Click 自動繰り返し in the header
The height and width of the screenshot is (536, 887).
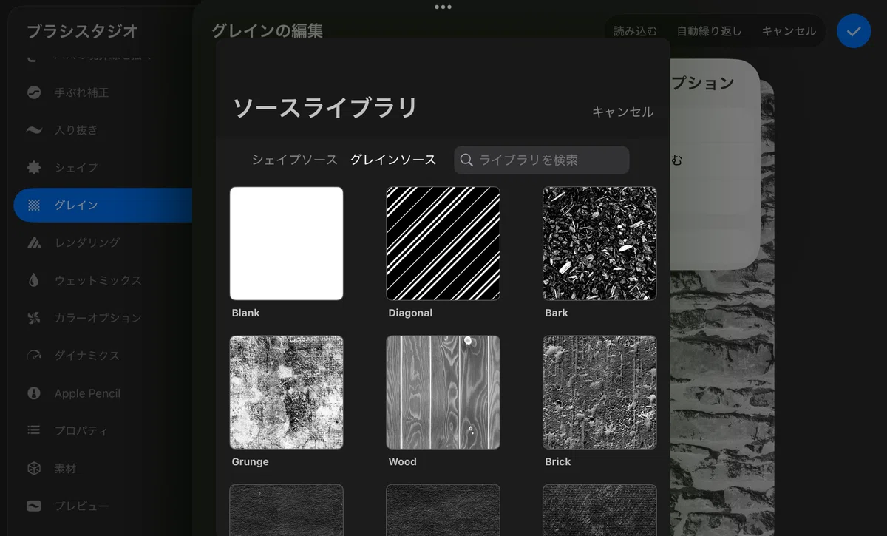coord(710,31)
